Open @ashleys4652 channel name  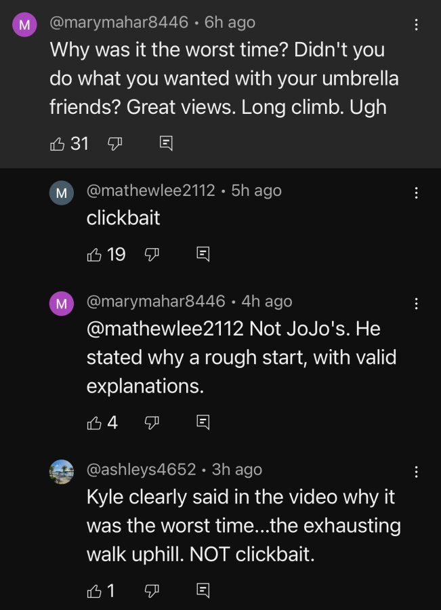coord(141,469)
